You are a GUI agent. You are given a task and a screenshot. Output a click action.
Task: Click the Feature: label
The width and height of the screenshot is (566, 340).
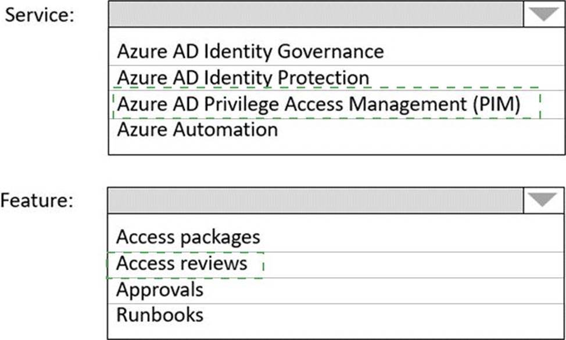point(37,201)
